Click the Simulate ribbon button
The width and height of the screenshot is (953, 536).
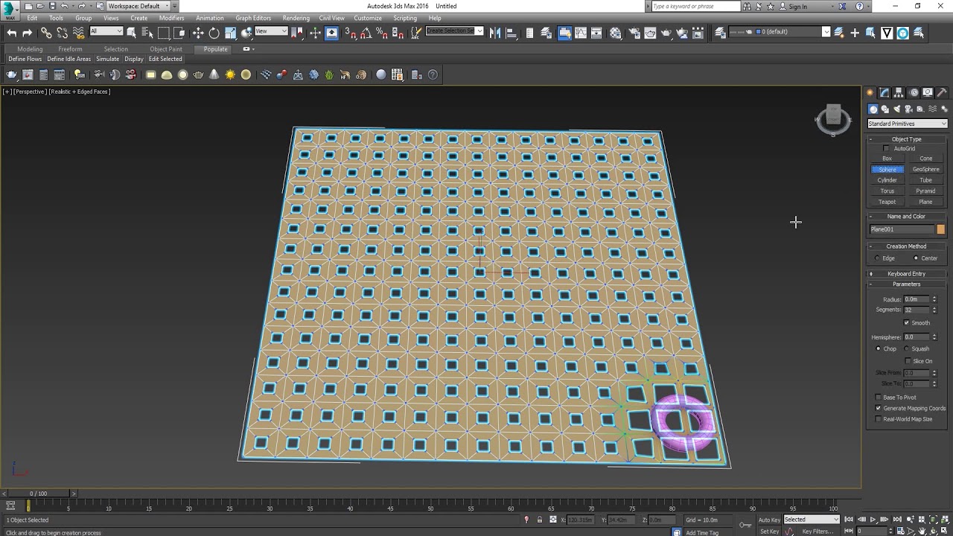coord(108,59)
